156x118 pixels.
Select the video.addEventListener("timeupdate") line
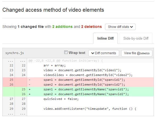click(x=90, y=109)
